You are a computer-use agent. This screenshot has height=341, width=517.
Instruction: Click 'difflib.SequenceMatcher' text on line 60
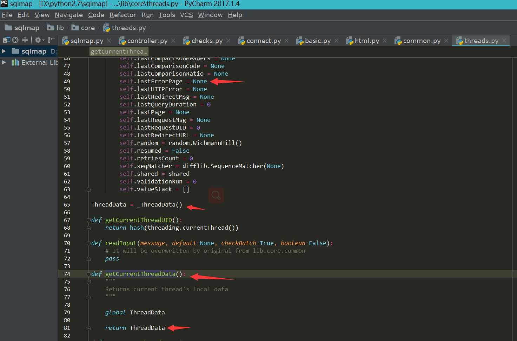223,166
